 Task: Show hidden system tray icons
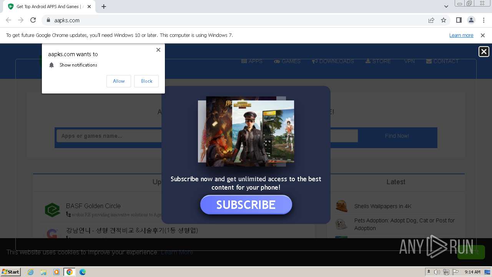429,272
